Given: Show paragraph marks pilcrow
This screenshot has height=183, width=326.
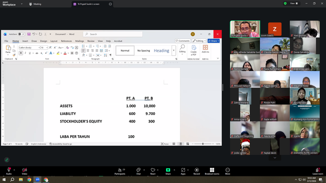Looking at the screenshot, I should [x=111, y=55].
